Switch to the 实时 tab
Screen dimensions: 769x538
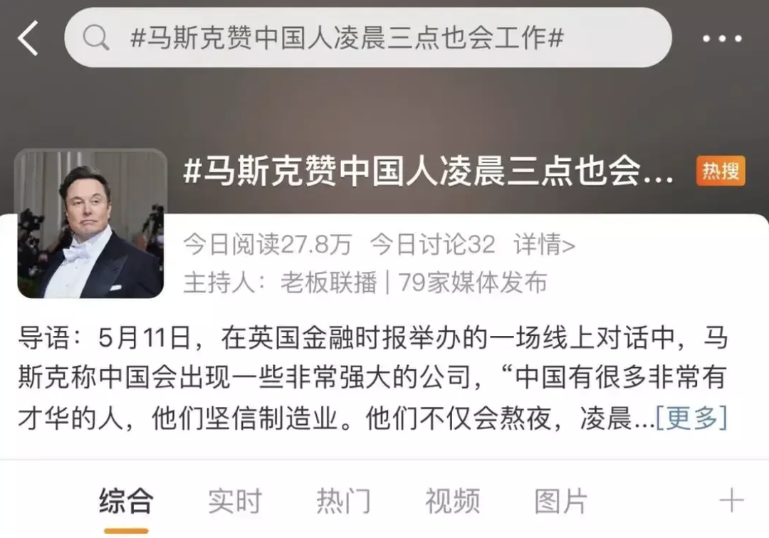coord(235,501)
